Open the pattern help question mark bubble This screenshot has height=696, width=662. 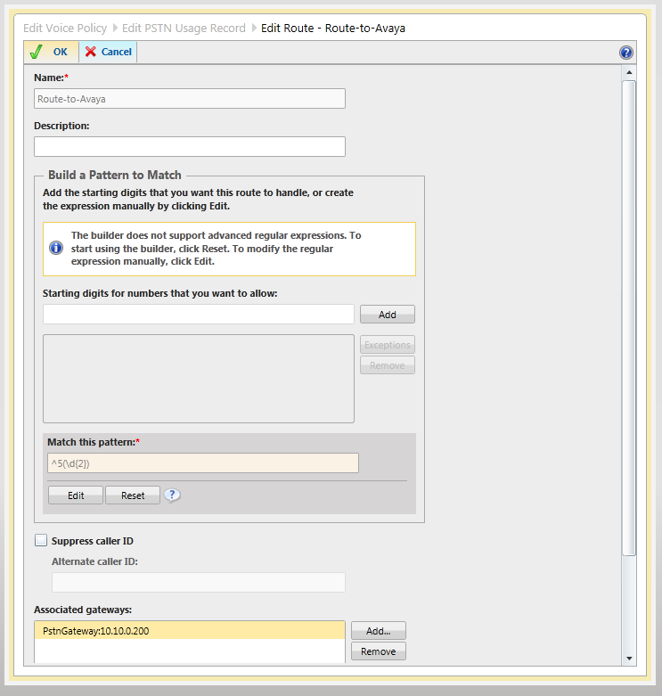click(172, 495)
